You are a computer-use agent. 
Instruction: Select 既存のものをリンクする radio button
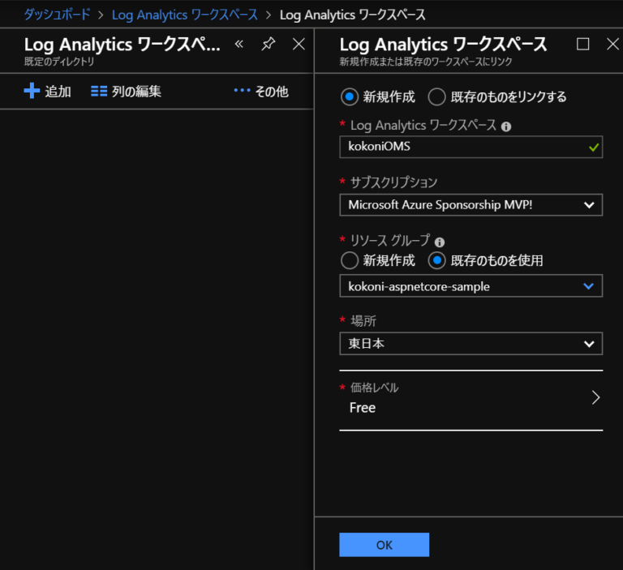[436, 97]
